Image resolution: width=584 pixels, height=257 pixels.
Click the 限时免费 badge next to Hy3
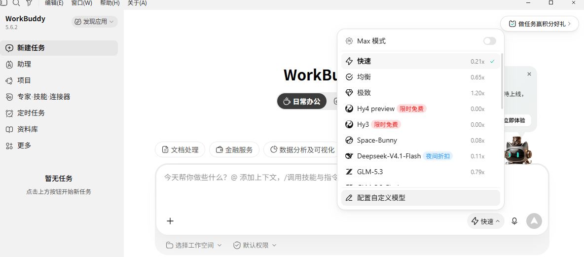[x=386, y=124]
